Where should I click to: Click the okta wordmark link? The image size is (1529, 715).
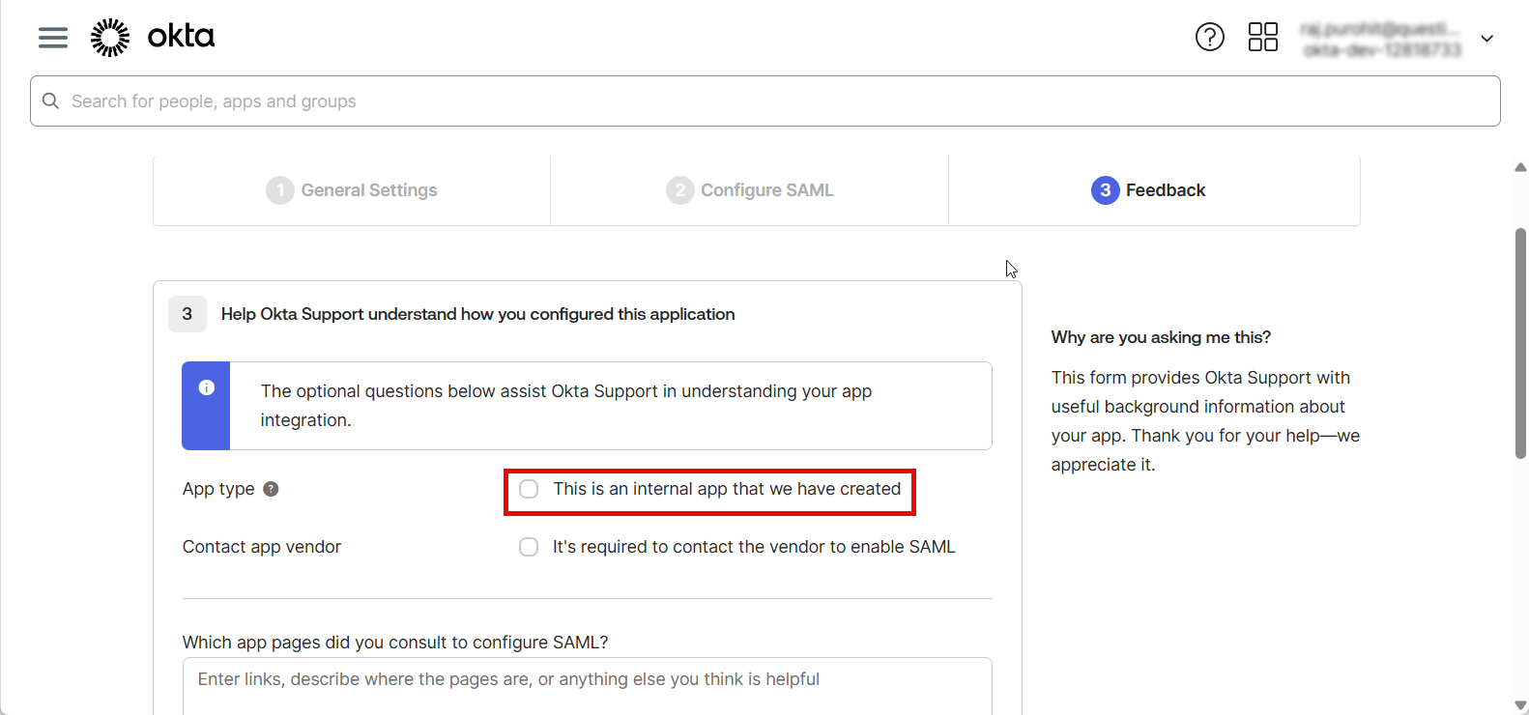[x=181, y=37]
